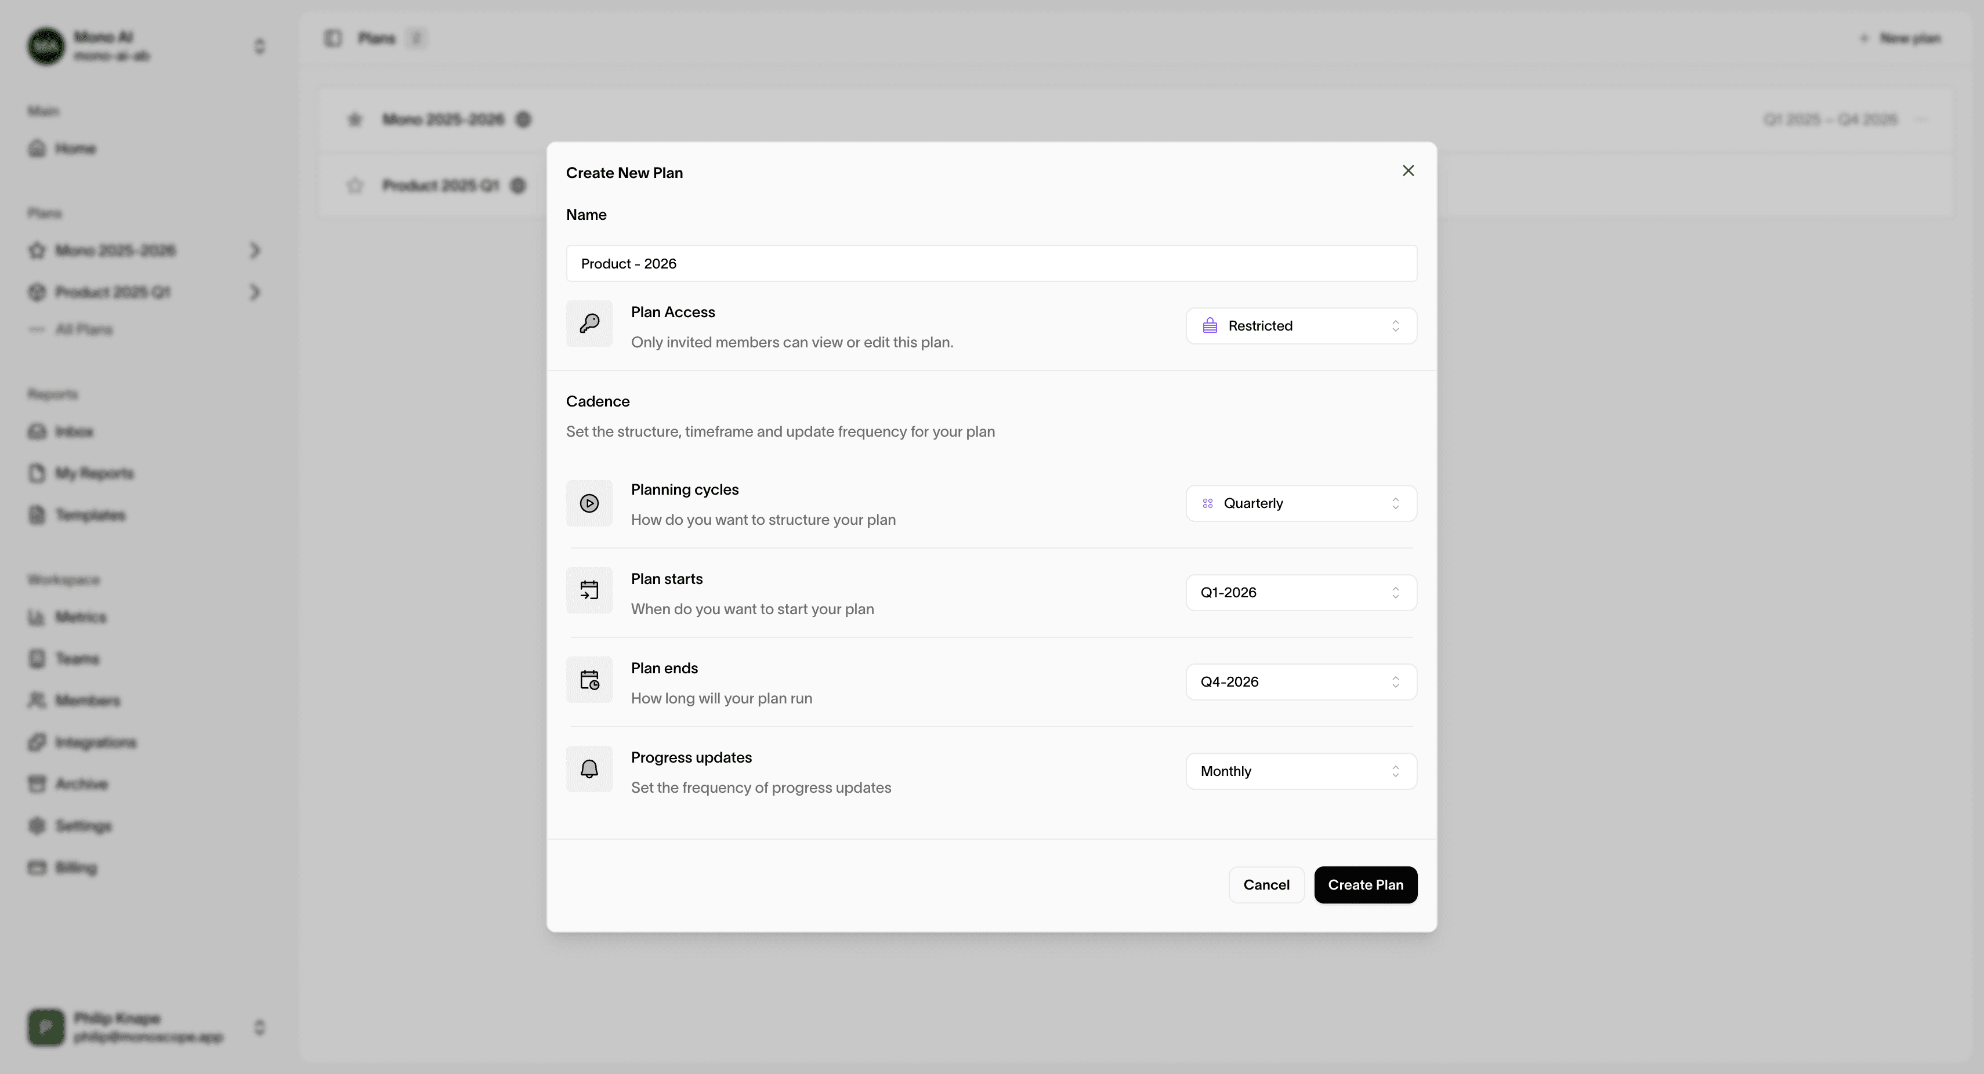1984x1074 pixels.
Task: Open the Q4-2026 plan end dropdown
Action: [x=1301, y=682]
